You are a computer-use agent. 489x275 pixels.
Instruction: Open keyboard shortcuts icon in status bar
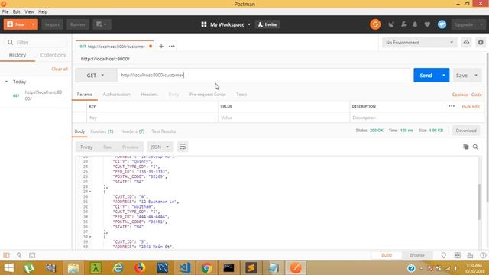[470, 255]
